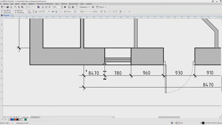Click the plus icon beside smoothing
This screenshot has width=222, height=125.
(120, 11)
